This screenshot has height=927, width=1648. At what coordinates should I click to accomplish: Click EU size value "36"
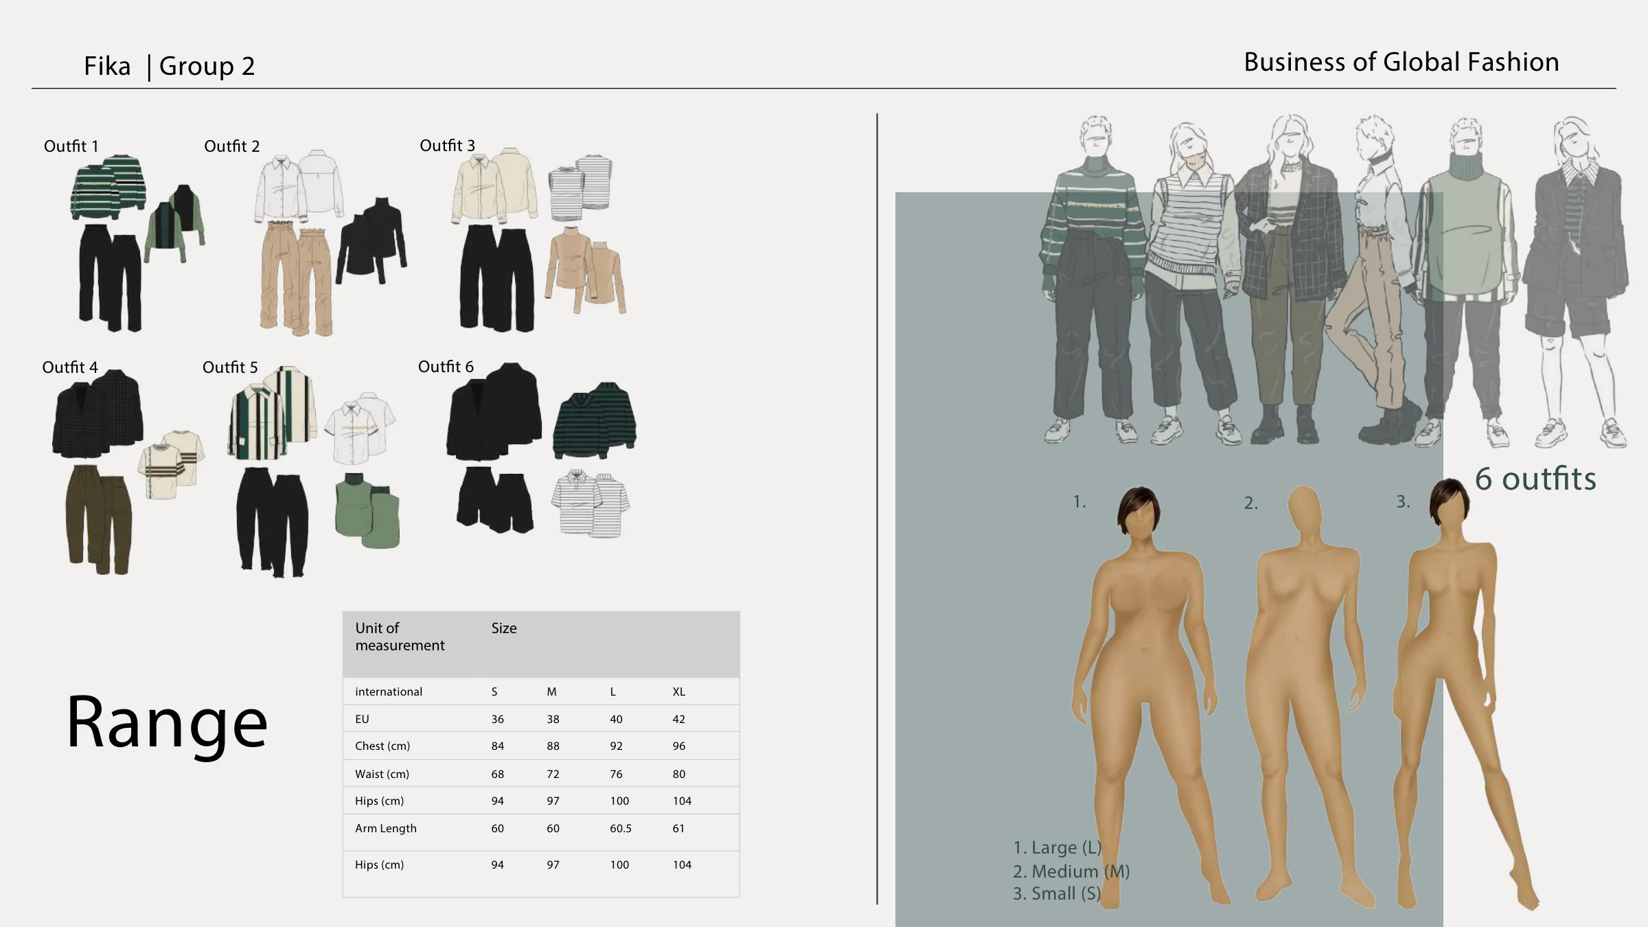point(497,719)
